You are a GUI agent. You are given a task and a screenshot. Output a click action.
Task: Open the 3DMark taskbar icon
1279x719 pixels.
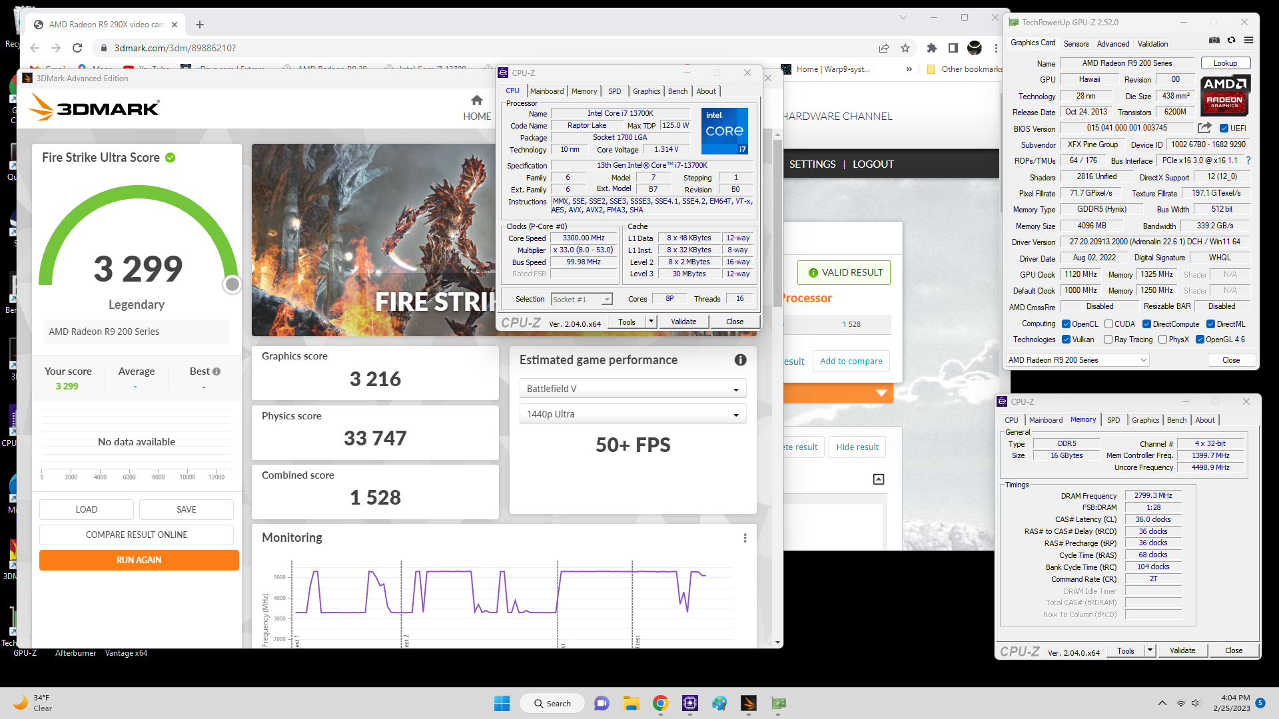(x=748, y=703)
